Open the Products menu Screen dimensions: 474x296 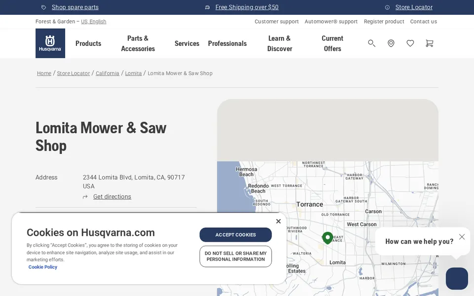coord(88,43)
